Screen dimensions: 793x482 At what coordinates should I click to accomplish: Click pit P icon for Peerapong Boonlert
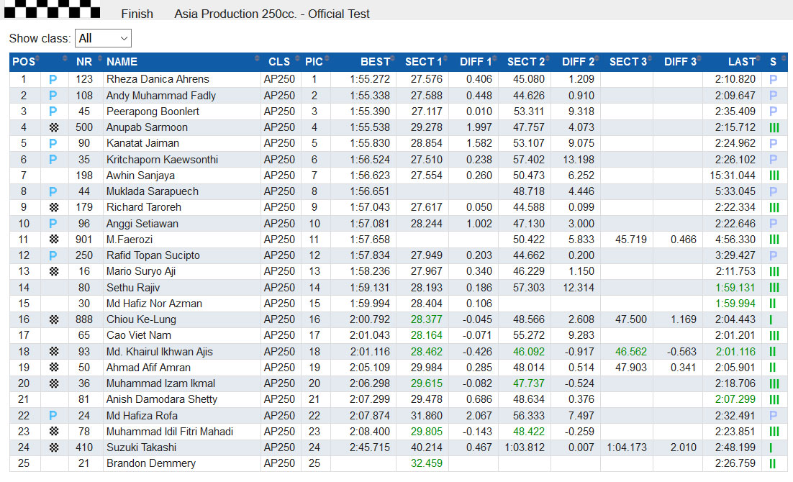click(53, 112)
